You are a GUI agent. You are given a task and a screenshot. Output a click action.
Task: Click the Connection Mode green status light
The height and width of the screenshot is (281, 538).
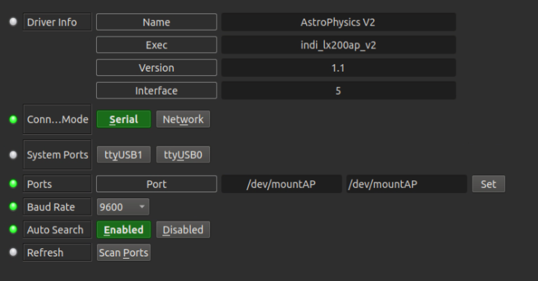pos(13,119)
